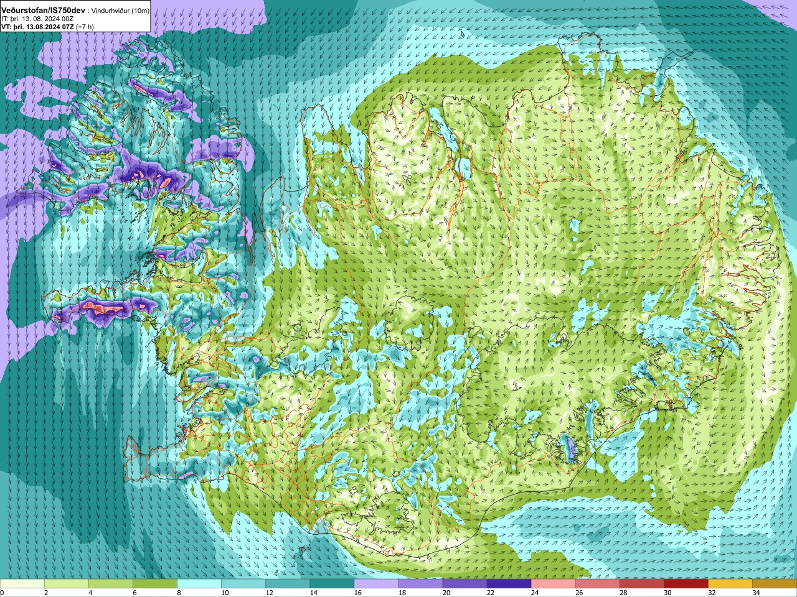The height and width of the screenshot is (597, 797).
Task: Click the legend scale label 14
Action: point(313,593)
